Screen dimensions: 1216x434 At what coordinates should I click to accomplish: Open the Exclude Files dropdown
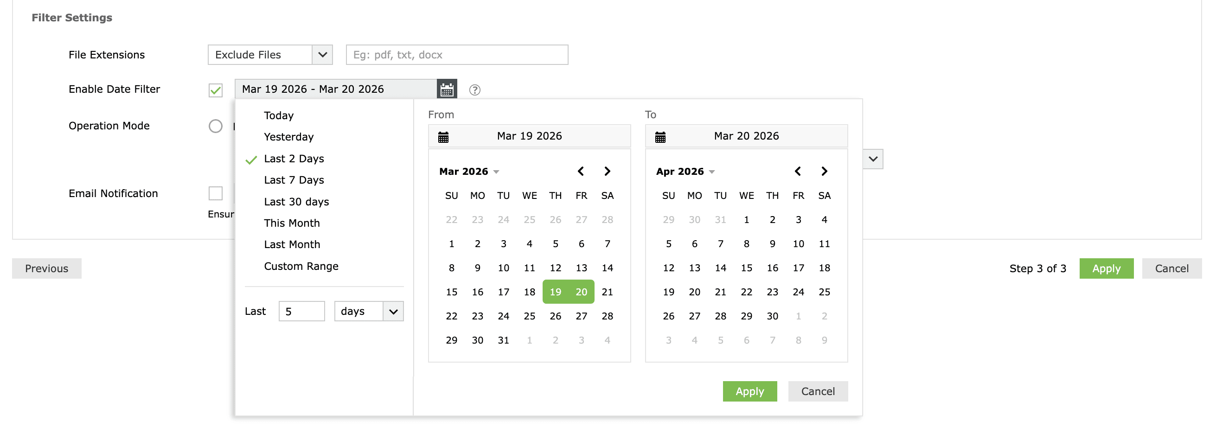322,55
